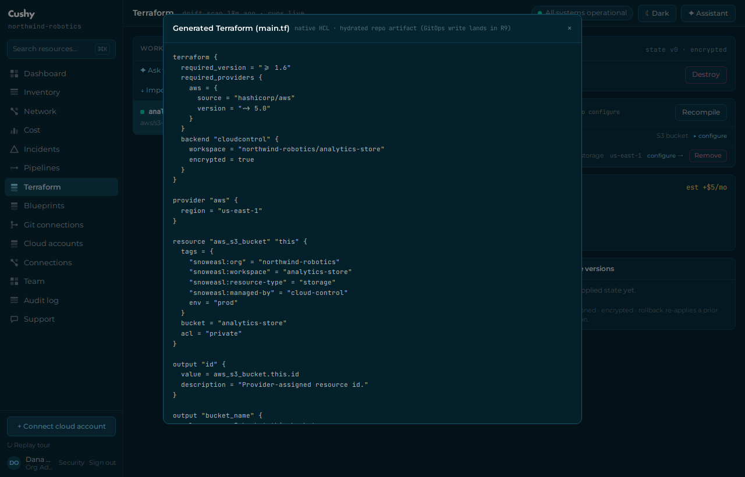Select the Inventory sidebar icon

click(x=14, y=92)
